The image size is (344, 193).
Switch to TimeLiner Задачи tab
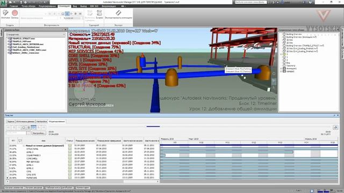pos(10,121)
